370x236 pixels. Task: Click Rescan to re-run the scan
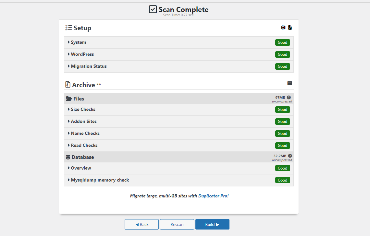[x=177, y=224]
